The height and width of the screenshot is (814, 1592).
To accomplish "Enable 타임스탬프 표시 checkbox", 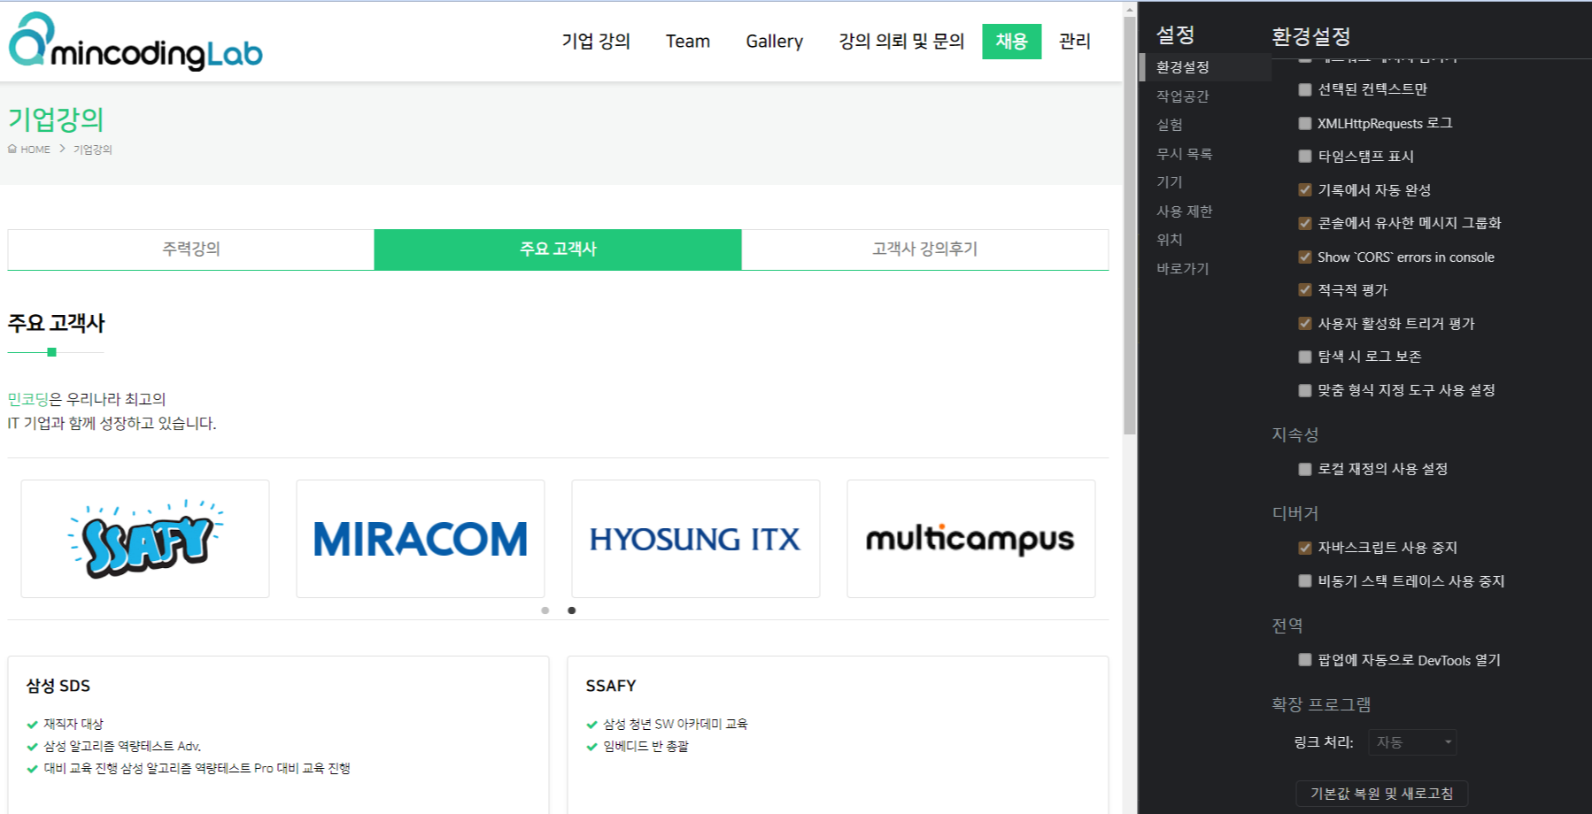I will coord(1305,157).
